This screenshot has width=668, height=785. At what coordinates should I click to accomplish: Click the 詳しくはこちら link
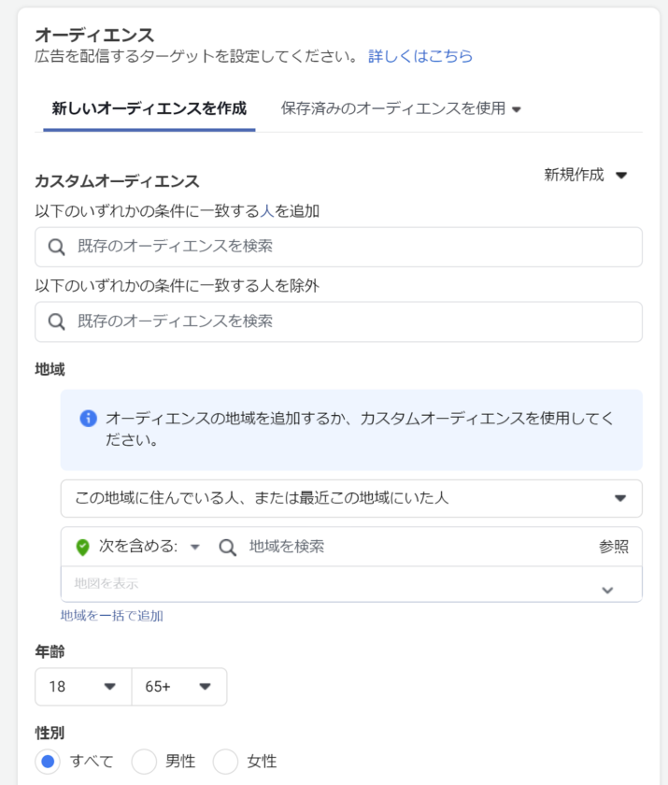pos(419,57)
